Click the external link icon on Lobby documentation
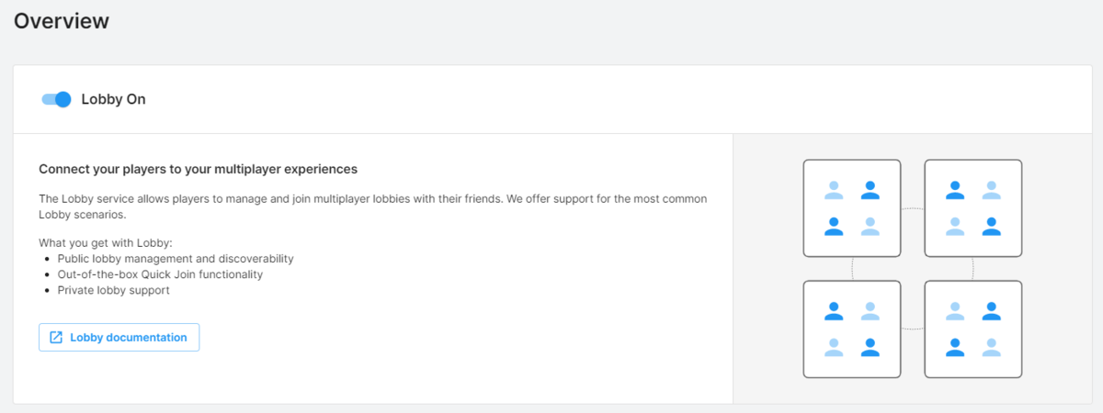The width and height of the screenshot is (1103, 413). click(x=56, y=338)
